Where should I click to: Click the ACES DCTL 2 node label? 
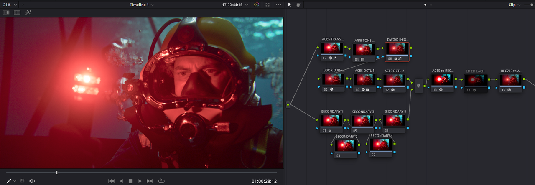(394, 71)
